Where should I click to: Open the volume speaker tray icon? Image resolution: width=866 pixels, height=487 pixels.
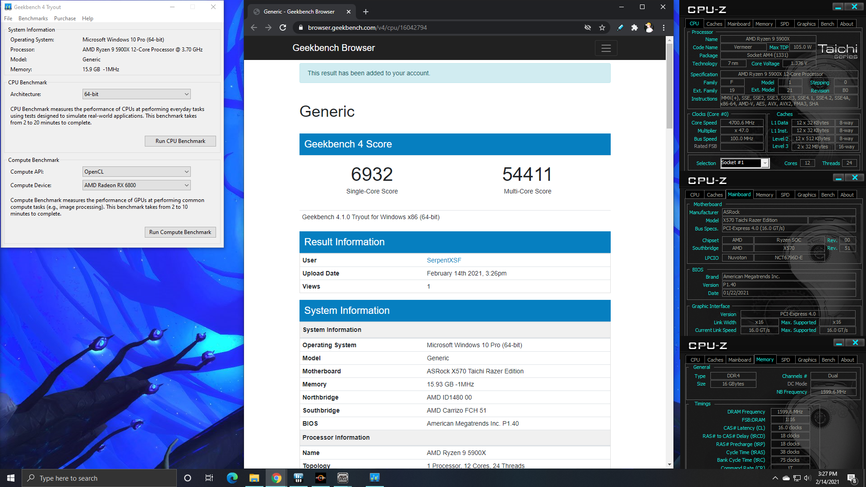[807, 478]
